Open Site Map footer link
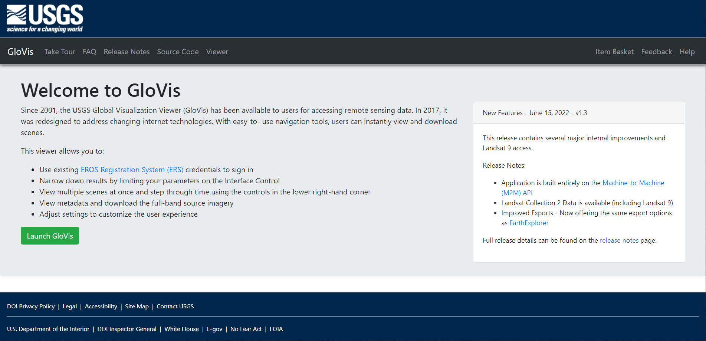This screenshot has height=341, width=706. 137,306
